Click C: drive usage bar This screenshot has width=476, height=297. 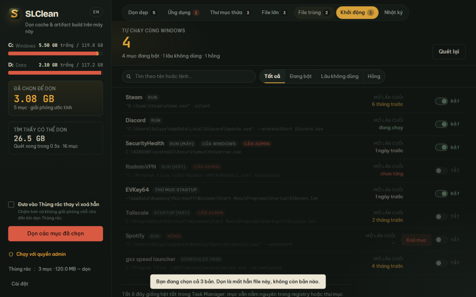pyautogui.click(x=56, y=53)
